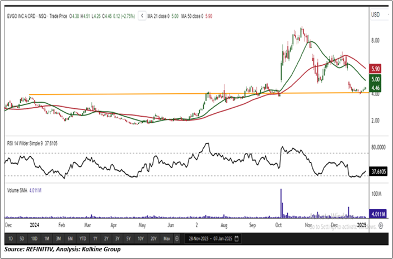Open the calendar date picker icon
The image size is (393, 259).
point(237,238)
